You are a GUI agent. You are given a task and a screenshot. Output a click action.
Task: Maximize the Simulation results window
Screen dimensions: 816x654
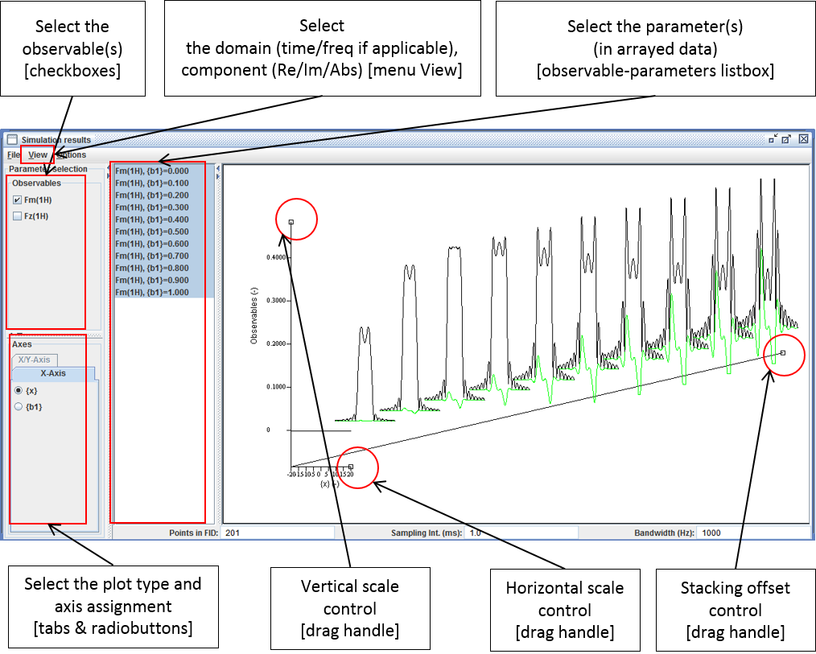tap(787, 139)
